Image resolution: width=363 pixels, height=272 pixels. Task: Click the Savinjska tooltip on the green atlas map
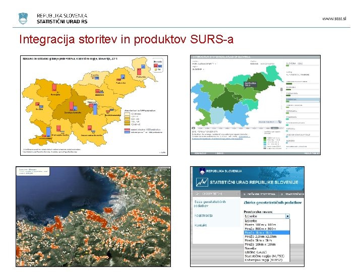tap(251, 84)
